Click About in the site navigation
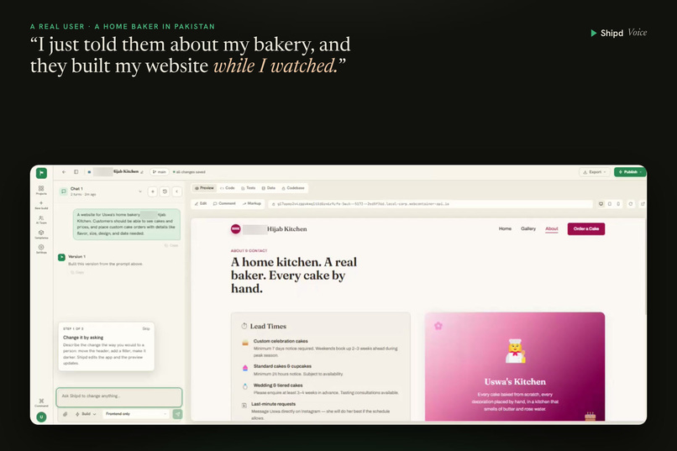Screen dimensions: 677x451 coord(551,228)
